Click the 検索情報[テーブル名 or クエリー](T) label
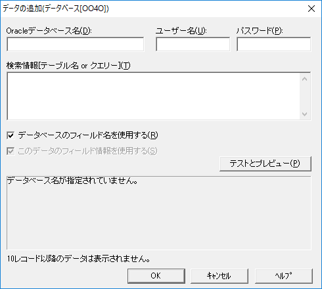 68,66
